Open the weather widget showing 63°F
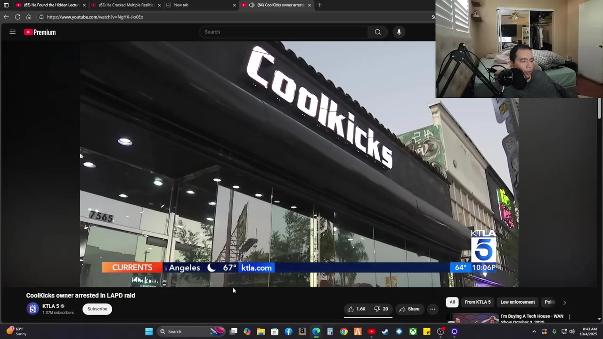 (16, 331)
